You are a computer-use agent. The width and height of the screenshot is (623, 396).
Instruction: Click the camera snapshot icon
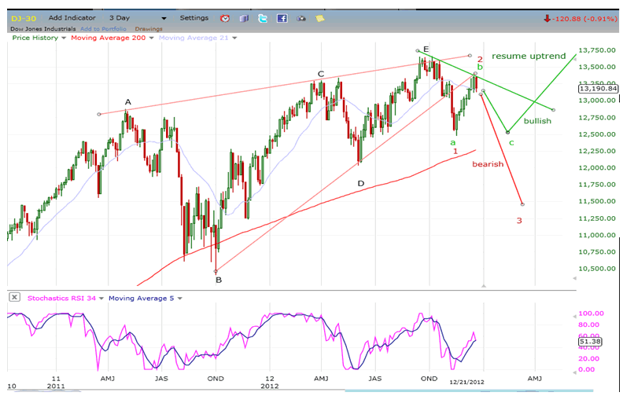point(300,18)
